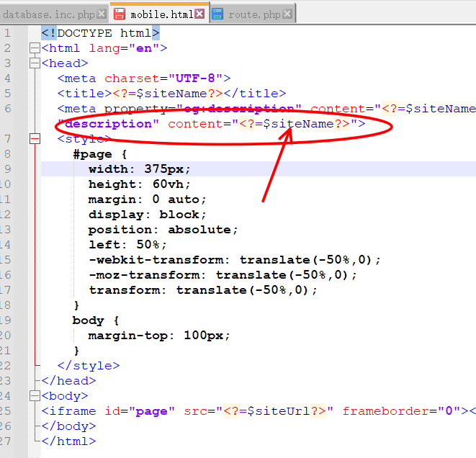Select the mobile.html tab
The width and height of the screenshot is (476, 458).
pos(161,14)
